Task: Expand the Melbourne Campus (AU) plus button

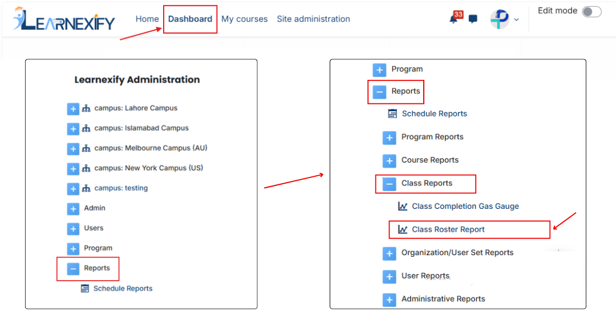Action: coord(73,149)
